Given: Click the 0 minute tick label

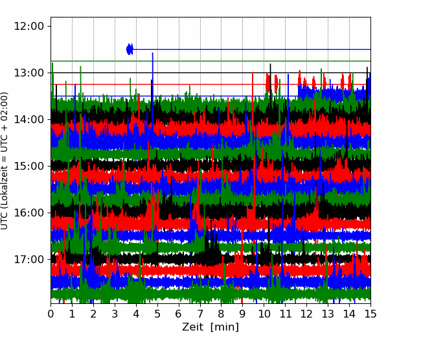Looking at the screenshot, I should click(x=51, y=314).
